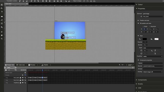Viewport: 164px width, 92px height.
Task: Open border Style dropdown
Action: pyautogui.click(x=153, y=48)
